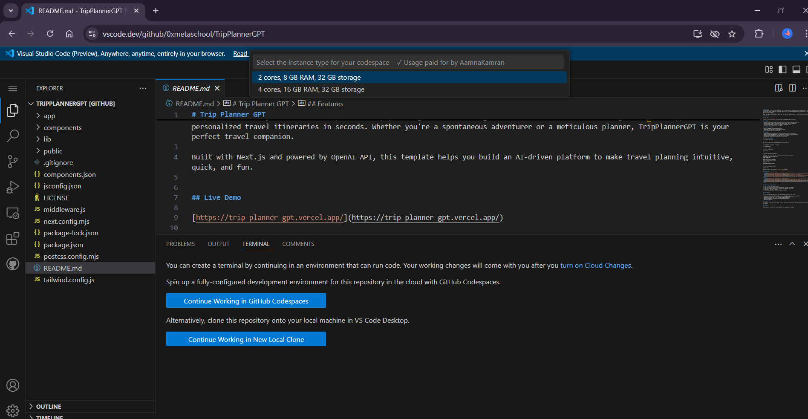This screenshot has width=808, height=419.
Task: Click turn on Cloud Changes link
Action: click(595, 266)
